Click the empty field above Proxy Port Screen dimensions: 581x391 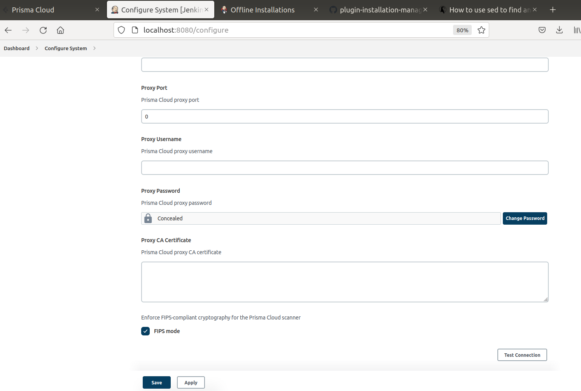point(345,65)
